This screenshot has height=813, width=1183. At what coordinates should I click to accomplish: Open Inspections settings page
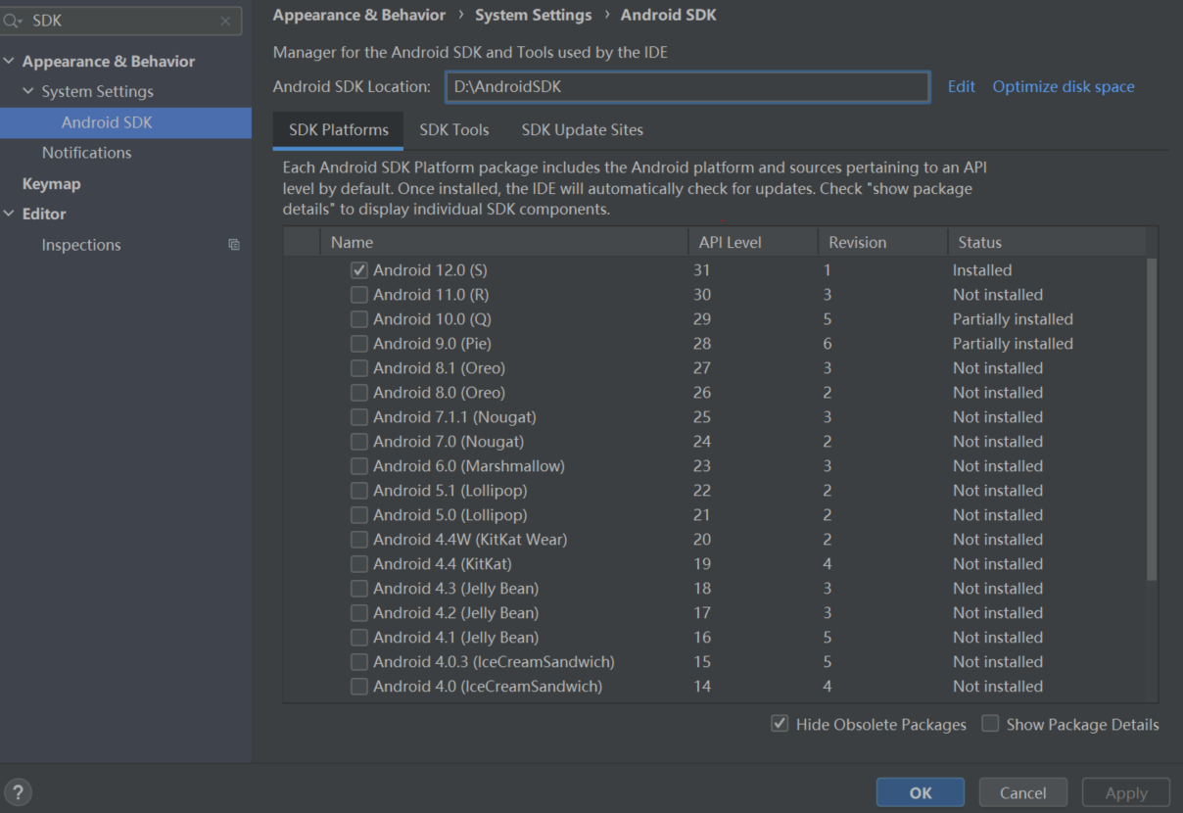tap(81, 245)
